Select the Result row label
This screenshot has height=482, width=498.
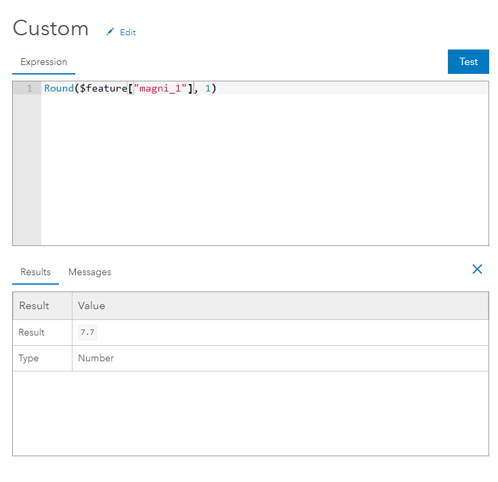tap(31, 332)
